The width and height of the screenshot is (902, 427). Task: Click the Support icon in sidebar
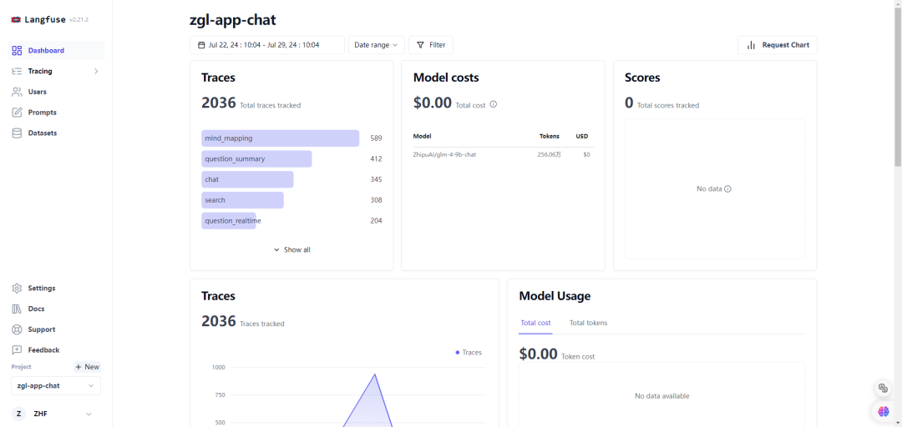[x=17, y=329]
